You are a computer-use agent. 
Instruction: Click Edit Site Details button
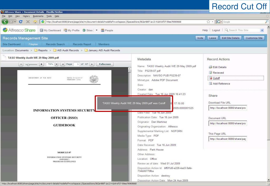click(231, 38)
